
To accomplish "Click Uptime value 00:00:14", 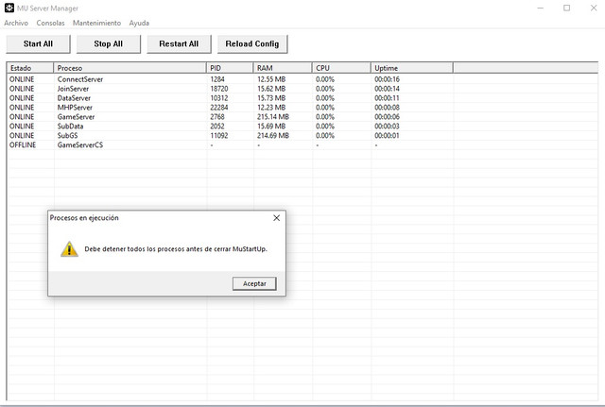I will 387,89.
